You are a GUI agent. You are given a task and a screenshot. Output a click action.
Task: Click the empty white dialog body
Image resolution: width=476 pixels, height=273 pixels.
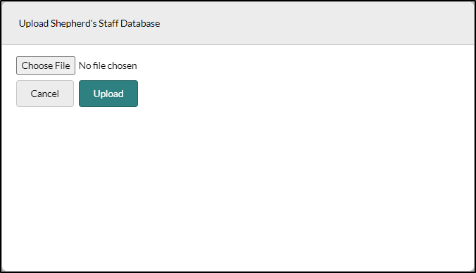[238, 188]
